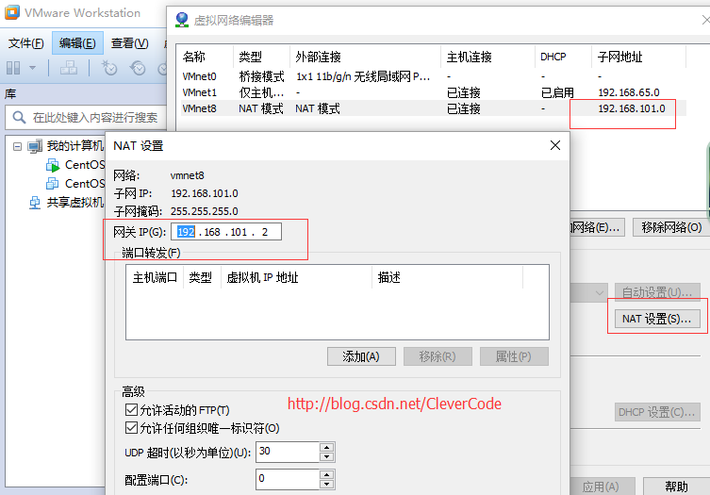710x495 pixels.
Task: Open NAT Settings (NAT 设置) button
Action: pyautogui.click(x=657, y=319)
